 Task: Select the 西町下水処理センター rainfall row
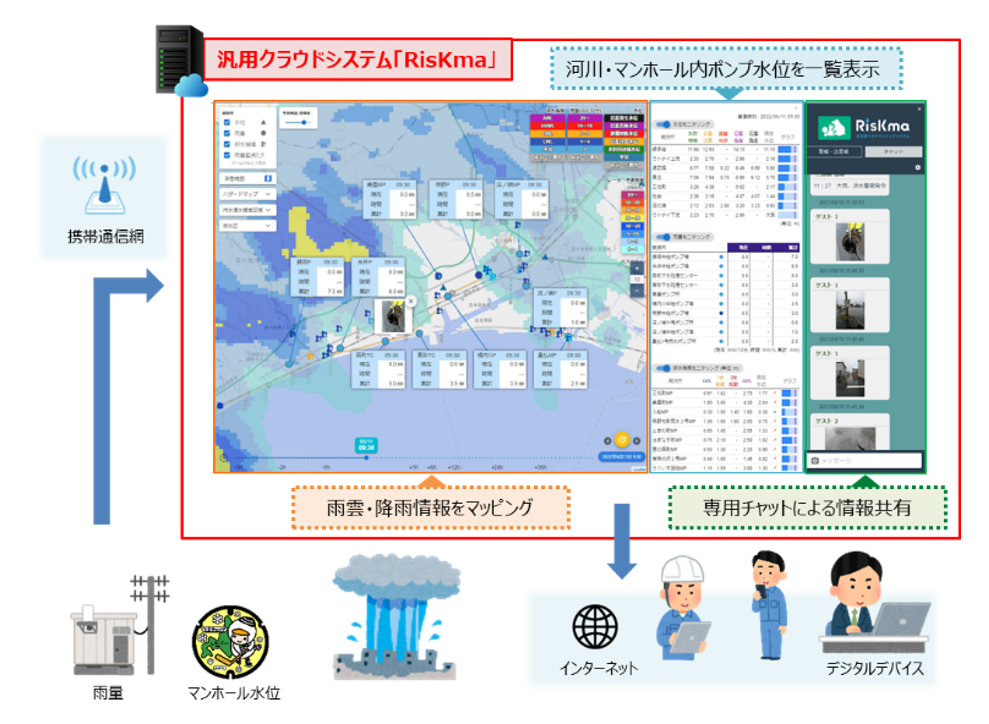point(725,276)
